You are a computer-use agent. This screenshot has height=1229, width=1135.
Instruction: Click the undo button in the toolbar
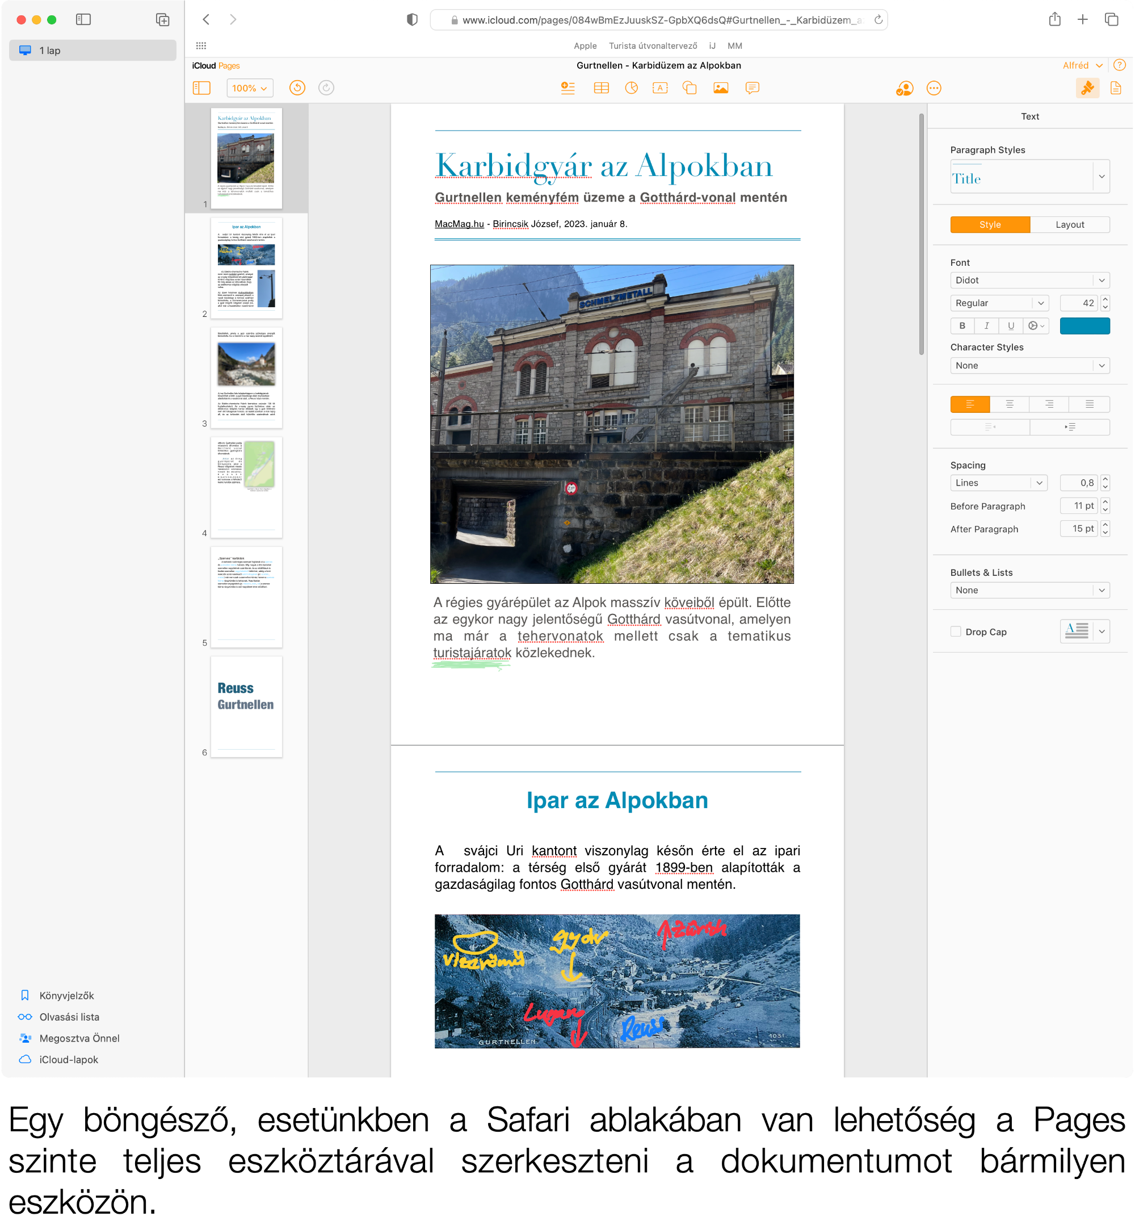[x=297, y=88]
